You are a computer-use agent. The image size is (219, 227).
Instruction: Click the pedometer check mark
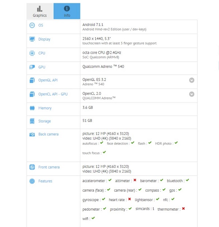(x=105, y=208)
